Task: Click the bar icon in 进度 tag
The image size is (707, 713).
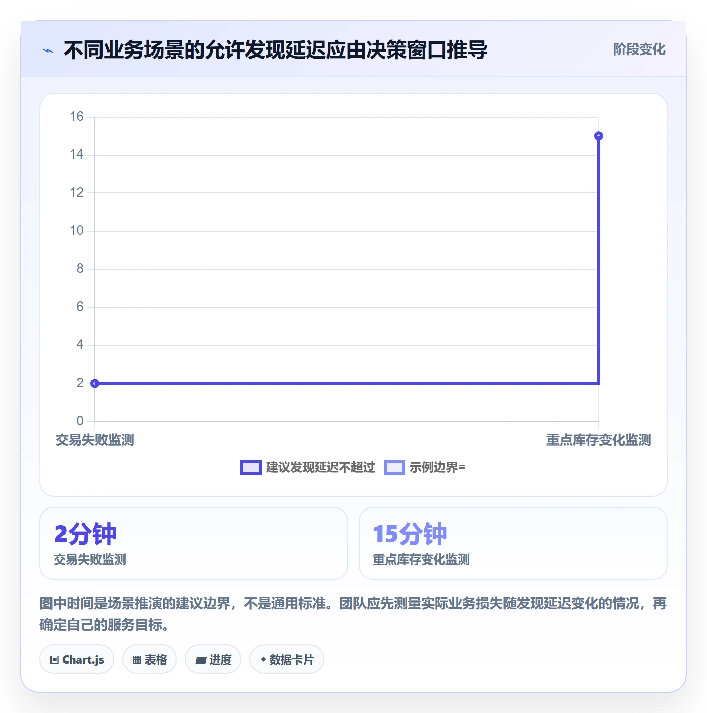Action: pyautogui.click(x=200, y=660)
